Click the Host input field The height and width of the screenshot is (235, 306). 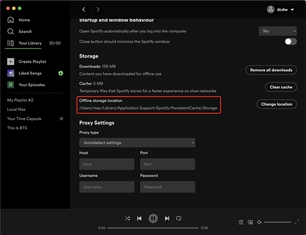click(107, 164)
